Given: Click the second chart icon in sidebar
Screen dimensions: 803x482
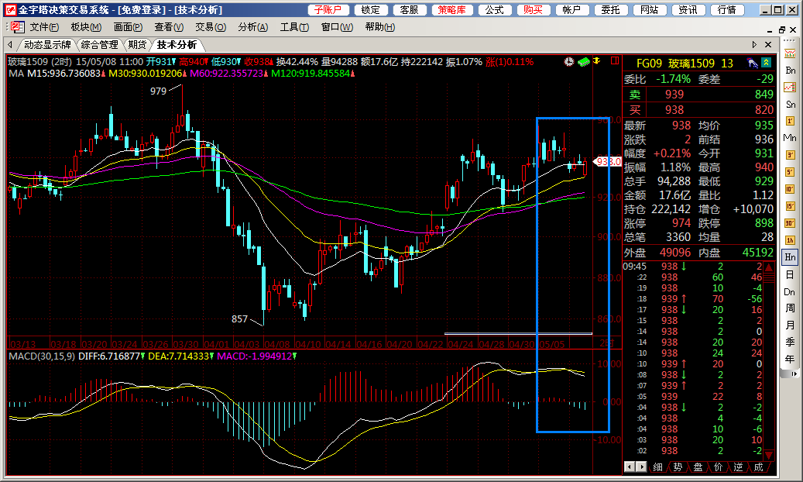Looking at the screenshot, I should (x=790, y=88).
